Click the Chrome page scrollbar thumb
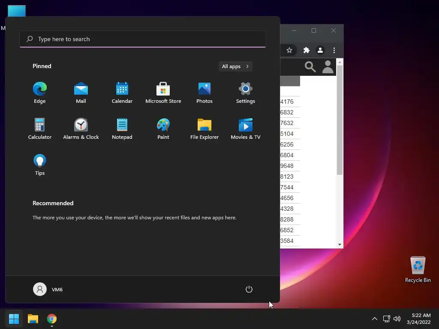The height and width of the screenshot is (329, 439). (x=340, y=120)
